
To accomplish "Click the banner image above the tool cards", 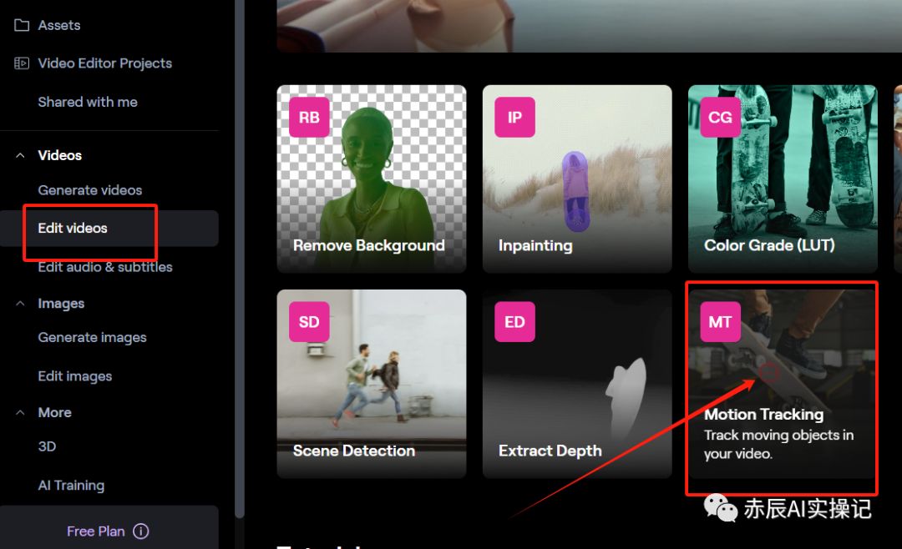I will [x=589, y=26].
